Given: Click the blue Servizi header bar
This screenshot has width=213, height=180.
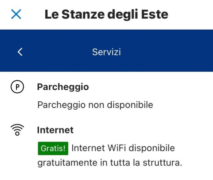Looking at the screenshot, I should tap(106, 50).
